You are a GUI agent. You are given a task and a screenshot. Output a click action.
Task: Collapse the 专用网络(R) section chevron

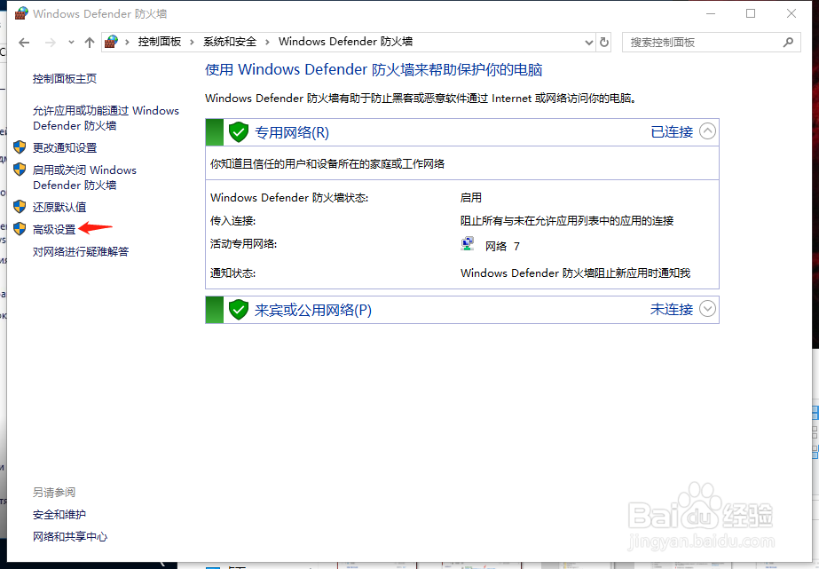[x=707, y=131]
